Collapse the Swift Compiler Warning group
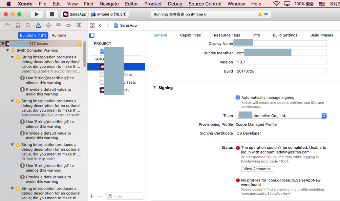Viewport: 340px width, 201px height. coord(7,50)
